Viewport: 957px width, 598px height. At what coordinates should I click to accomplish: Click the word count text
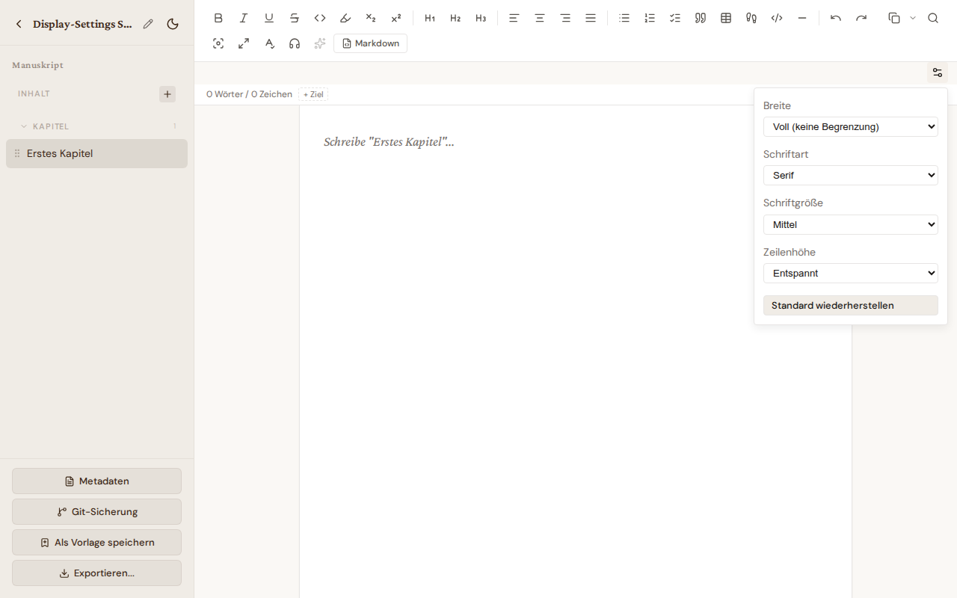249,94
